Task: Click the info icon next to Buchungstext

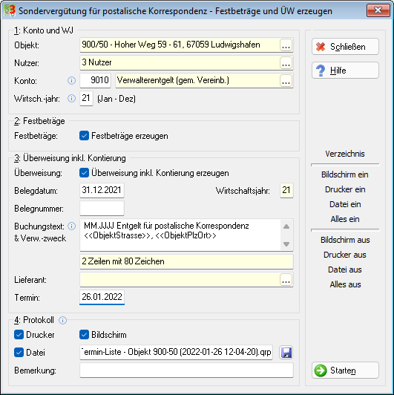Action: point(71,226)
